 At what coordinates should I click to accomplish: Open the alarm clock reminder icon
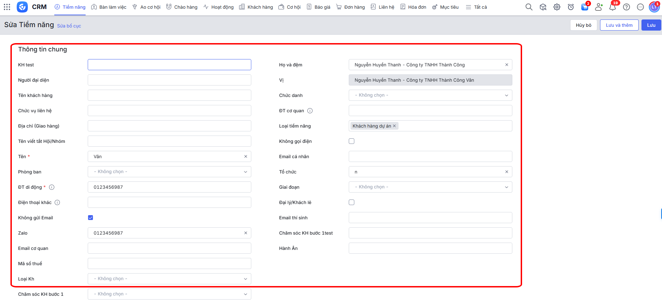(x=571, y=7)
